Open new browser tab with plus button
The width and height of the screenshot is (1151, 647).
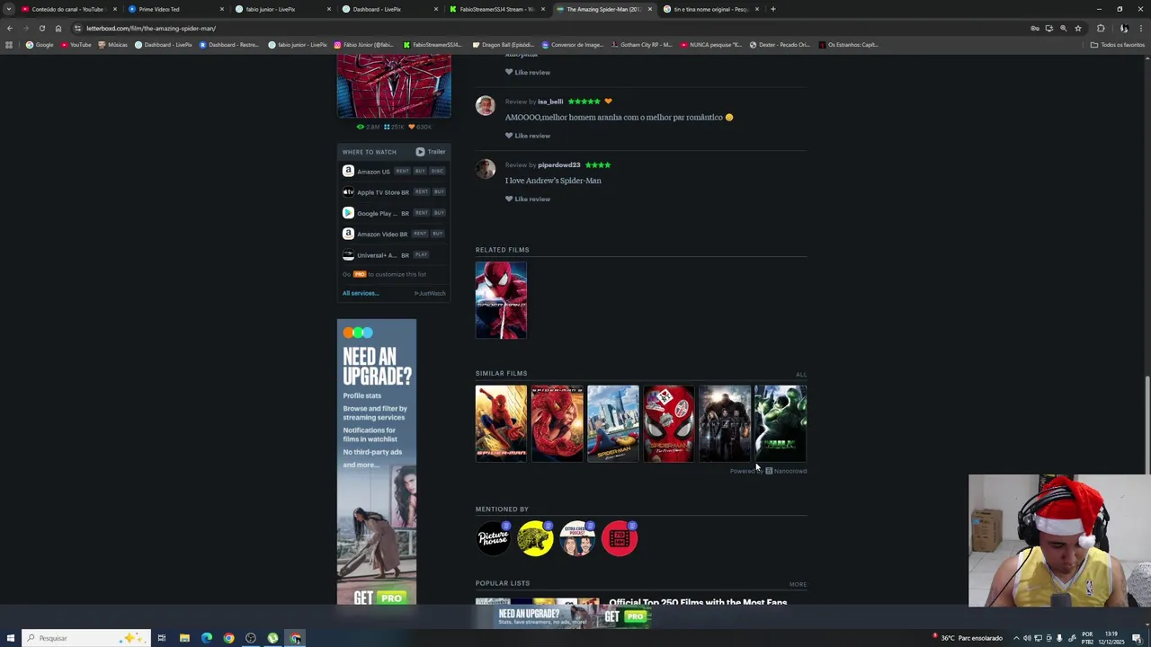coord(773,9)
